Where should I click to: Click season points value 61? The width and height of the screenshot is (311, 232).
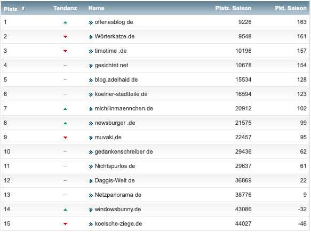point(303,166)
